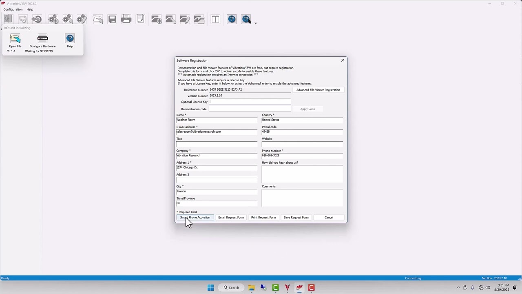
Task: Open the Windows Start menu
Action: 211,287
